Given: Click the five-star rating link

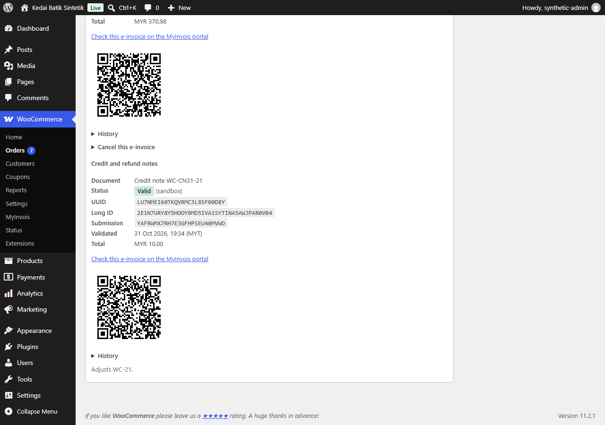Looking at the screenshot, I should [216, 416].
